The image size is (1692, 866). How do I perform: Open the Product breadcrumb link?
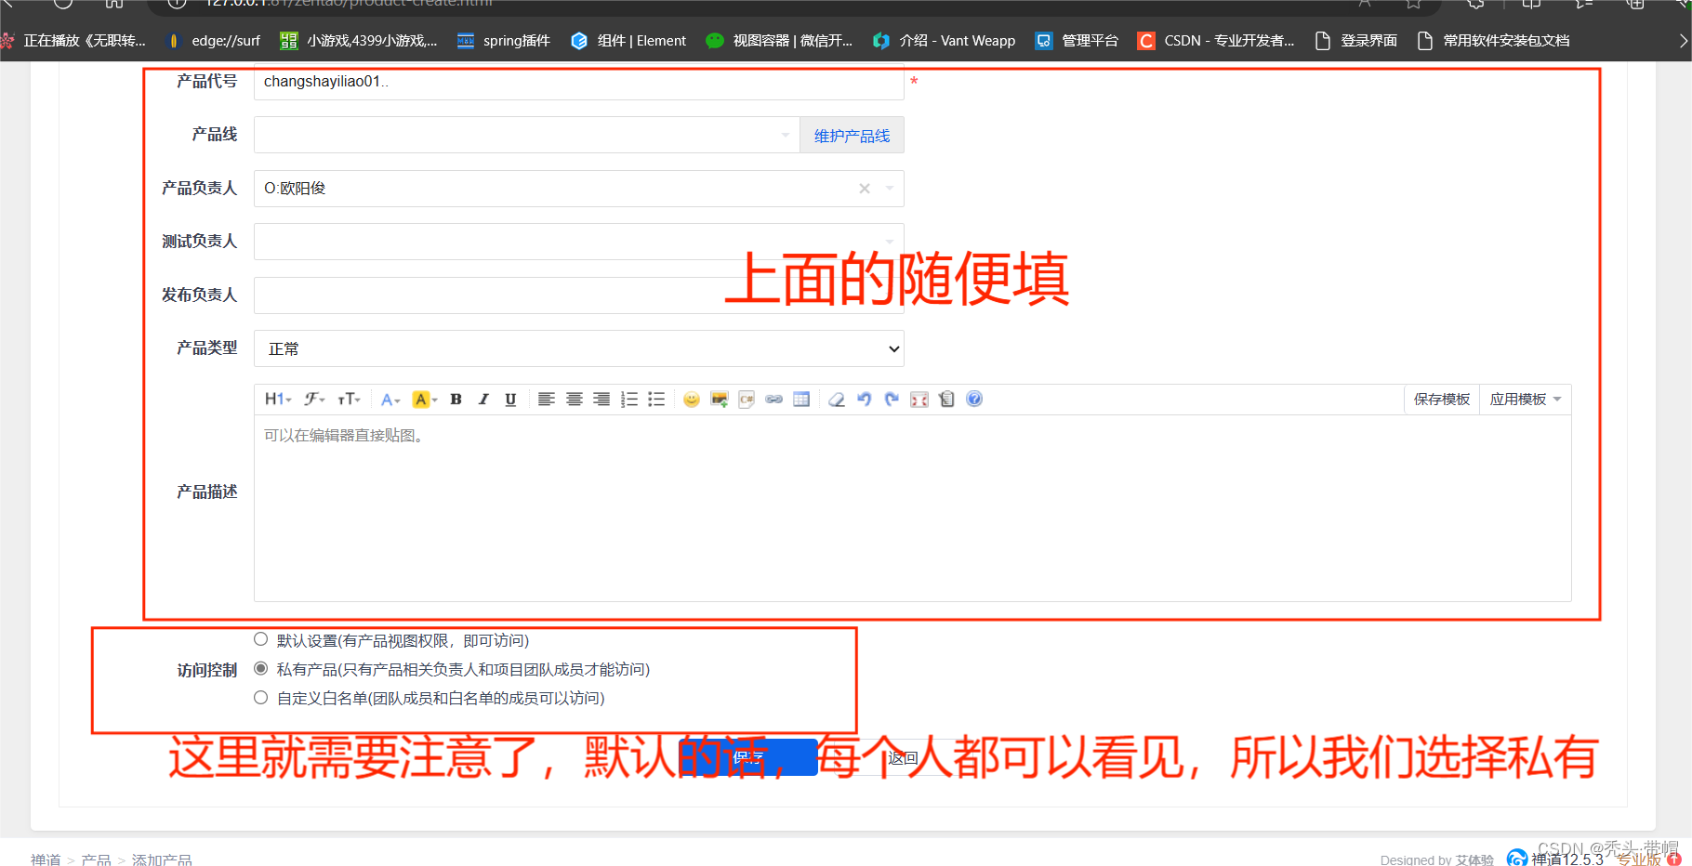96,859
